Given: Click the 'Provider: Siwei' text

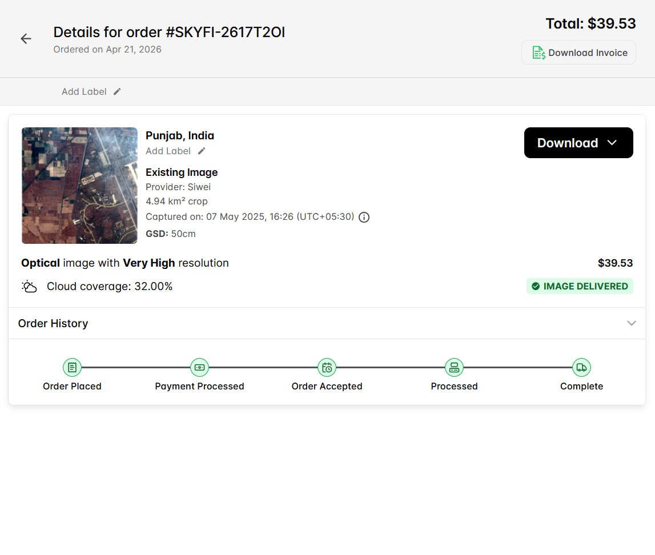Looking at the screenshot, I should click(x=178, y=187).
